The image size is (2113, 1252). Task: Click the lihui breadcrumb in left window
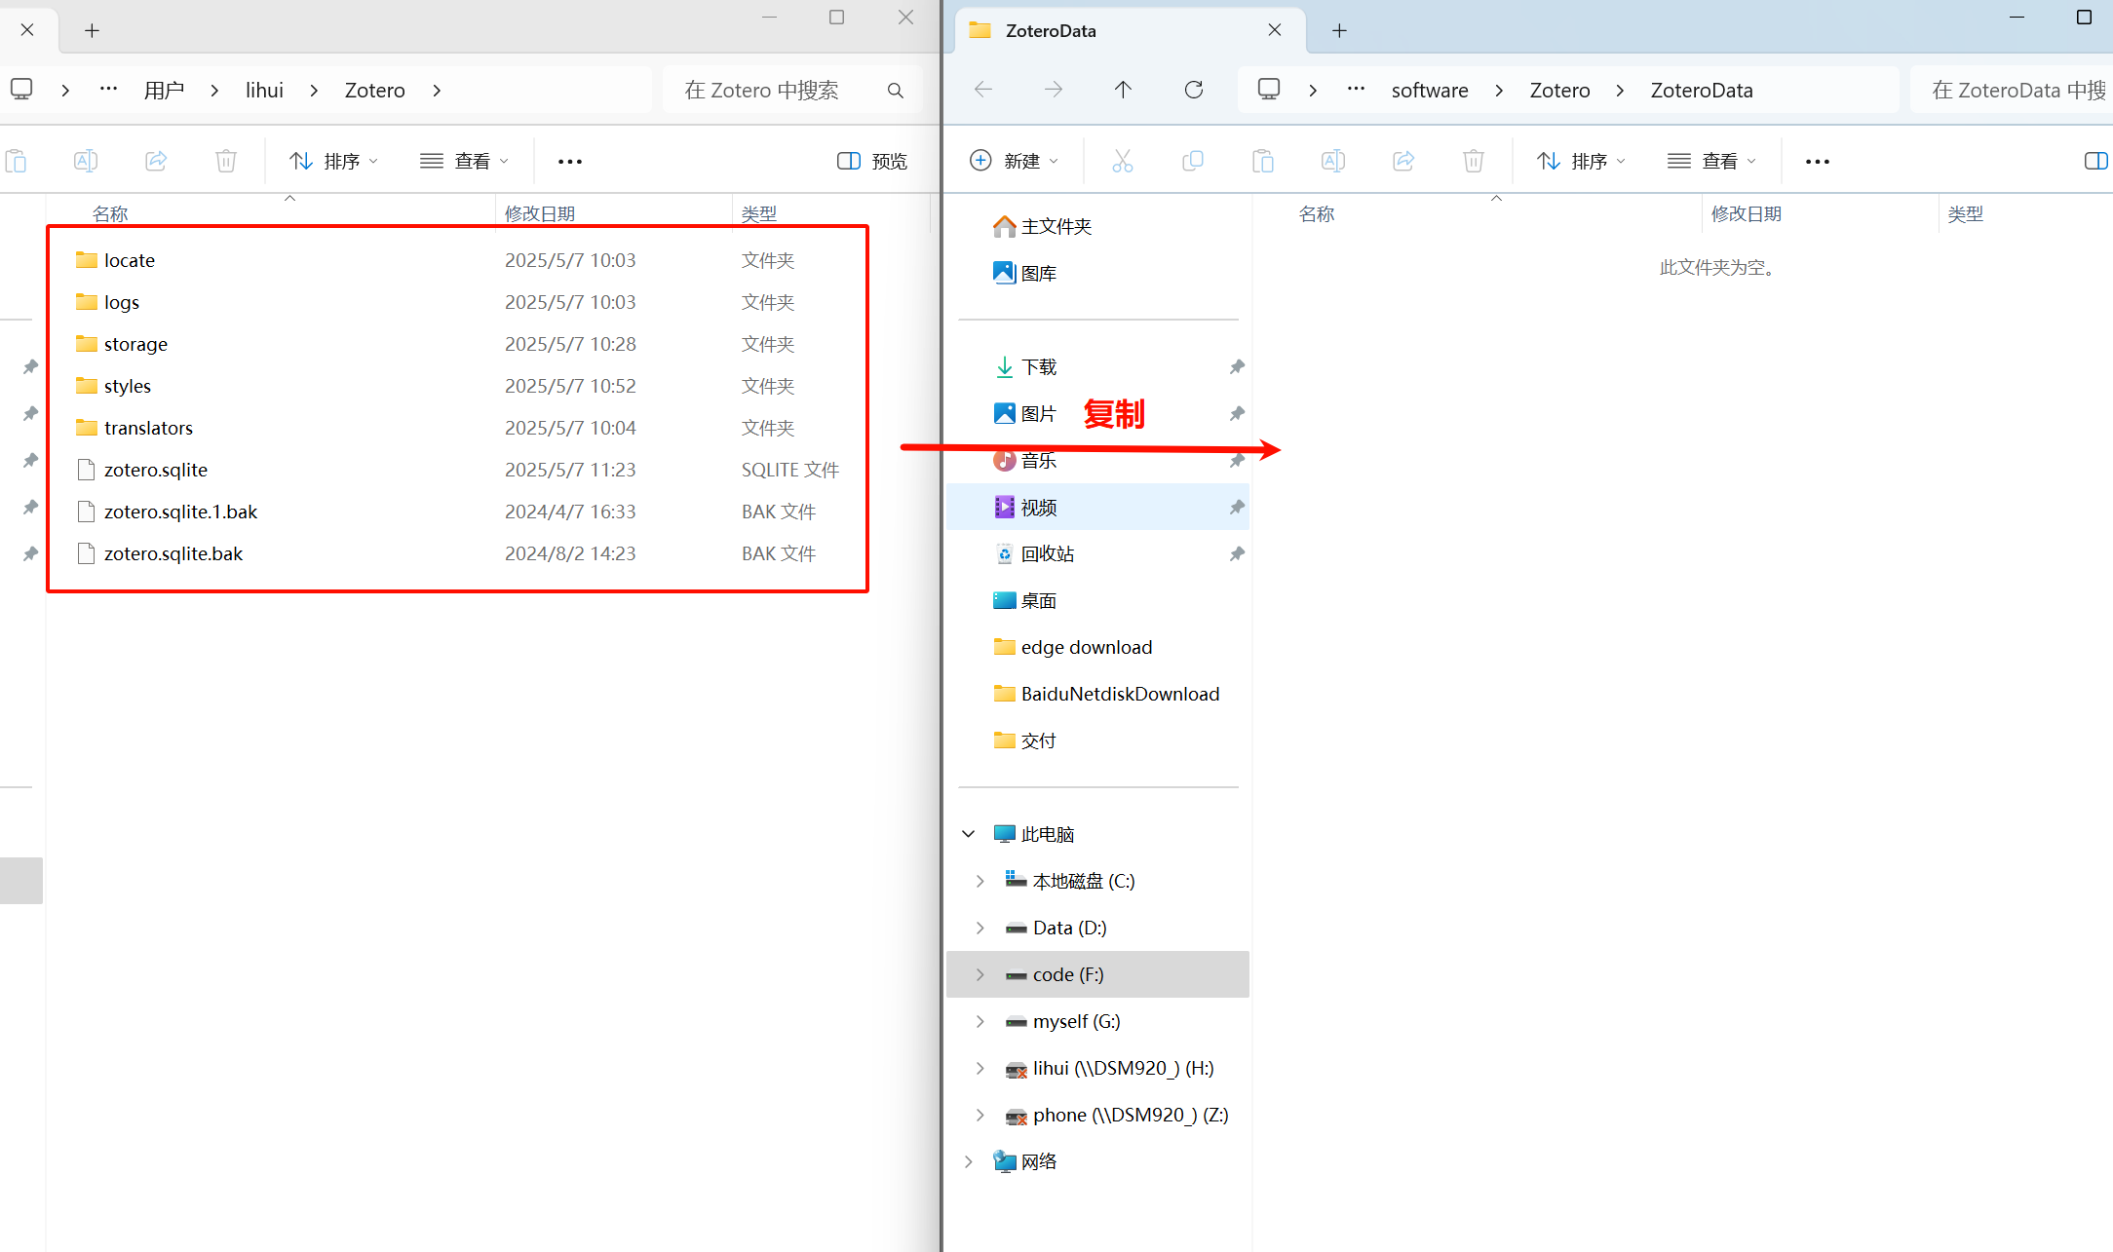264,90
